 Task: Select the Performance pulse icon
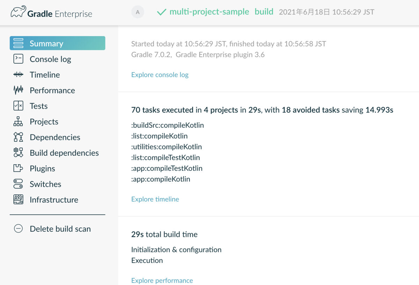point(18,90)
